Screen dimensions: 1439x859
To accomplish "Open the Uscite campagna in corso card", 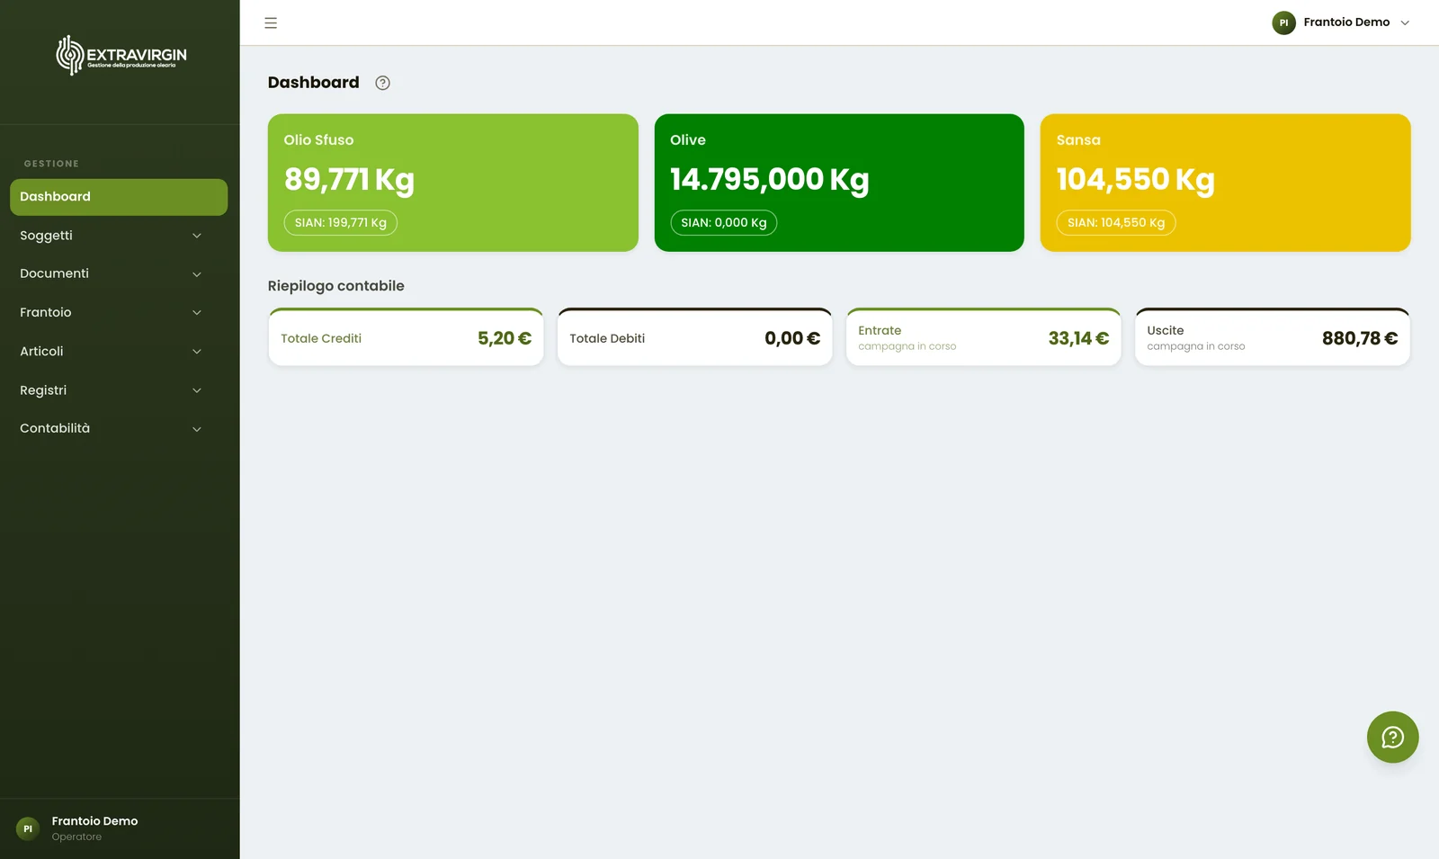I will point(1273,337).
